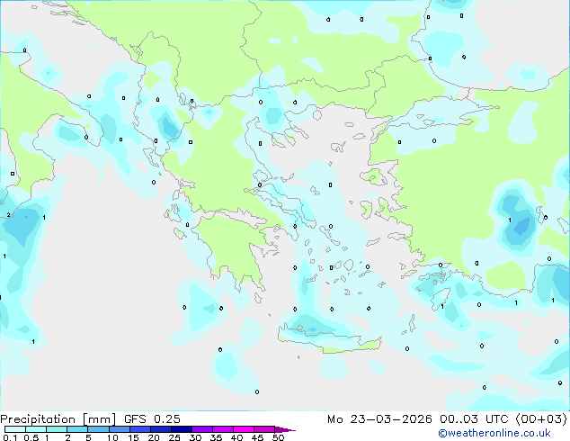Click the '00..03 UTC' time text
The image size is (570, 441).
tap(474, 419)
